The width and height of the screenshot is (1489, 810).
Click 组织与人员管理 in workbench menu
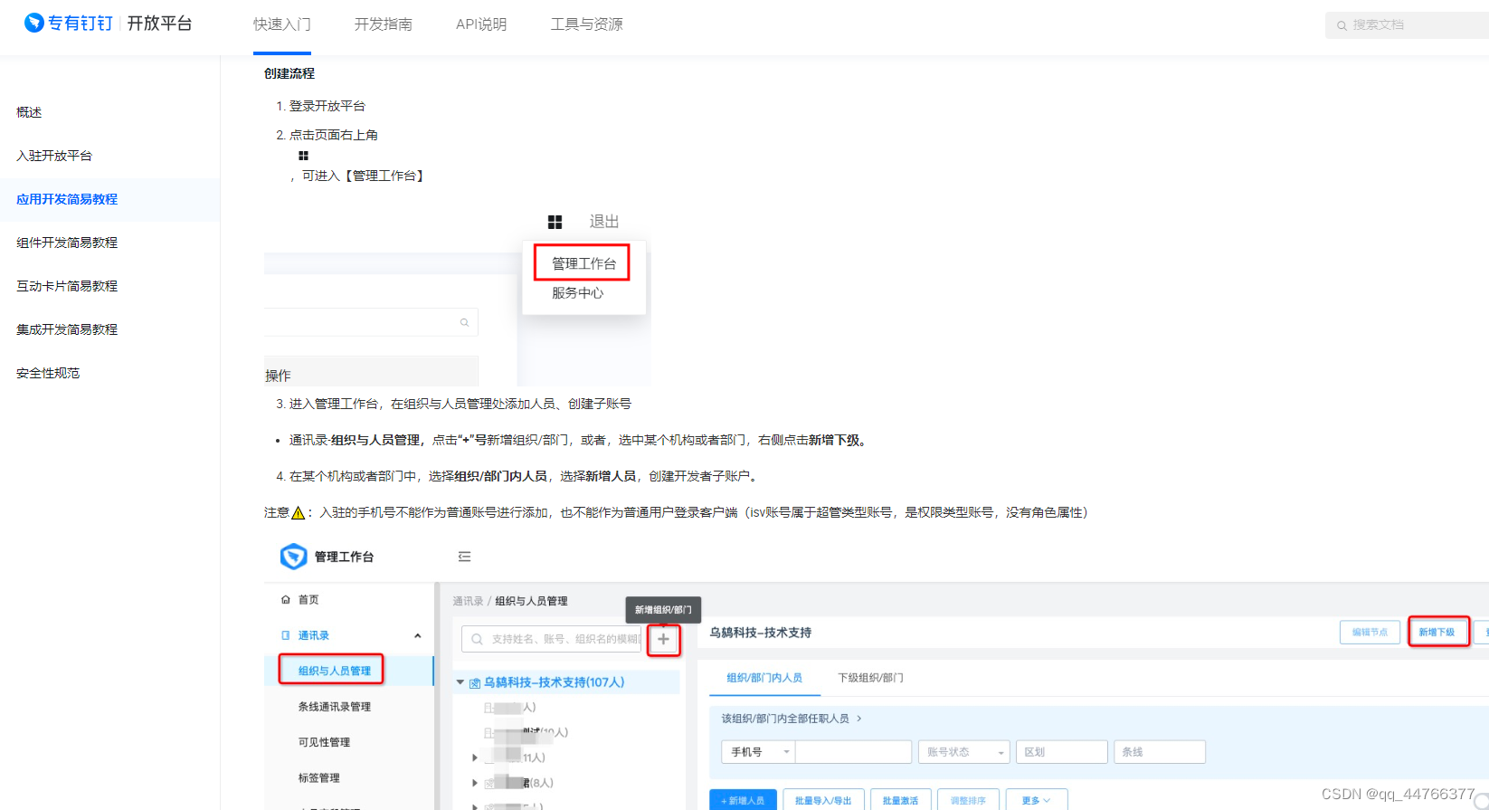(334, 671)
